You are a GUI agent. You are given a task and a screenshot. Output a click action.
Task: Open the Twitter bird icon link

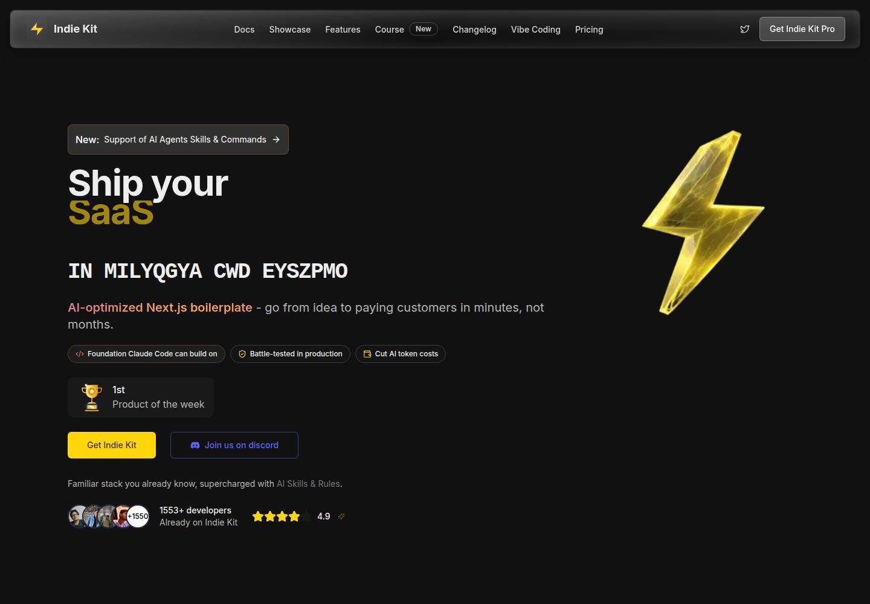tap(745, 29)
